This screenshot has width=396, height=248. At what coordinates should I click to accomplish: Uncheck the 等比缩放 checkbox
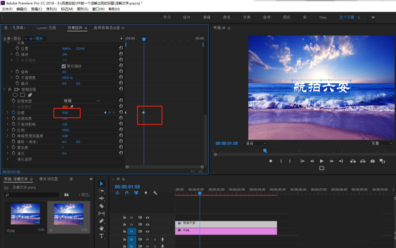click(x=64, y=66)
